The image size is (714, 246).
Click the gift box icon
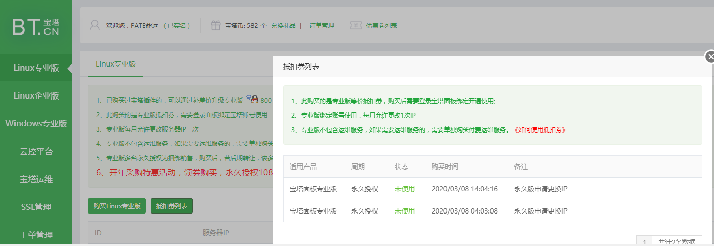216,25
